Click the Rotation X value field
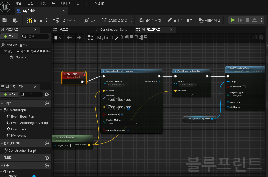 pyautogui.click(x=112, y=99)
